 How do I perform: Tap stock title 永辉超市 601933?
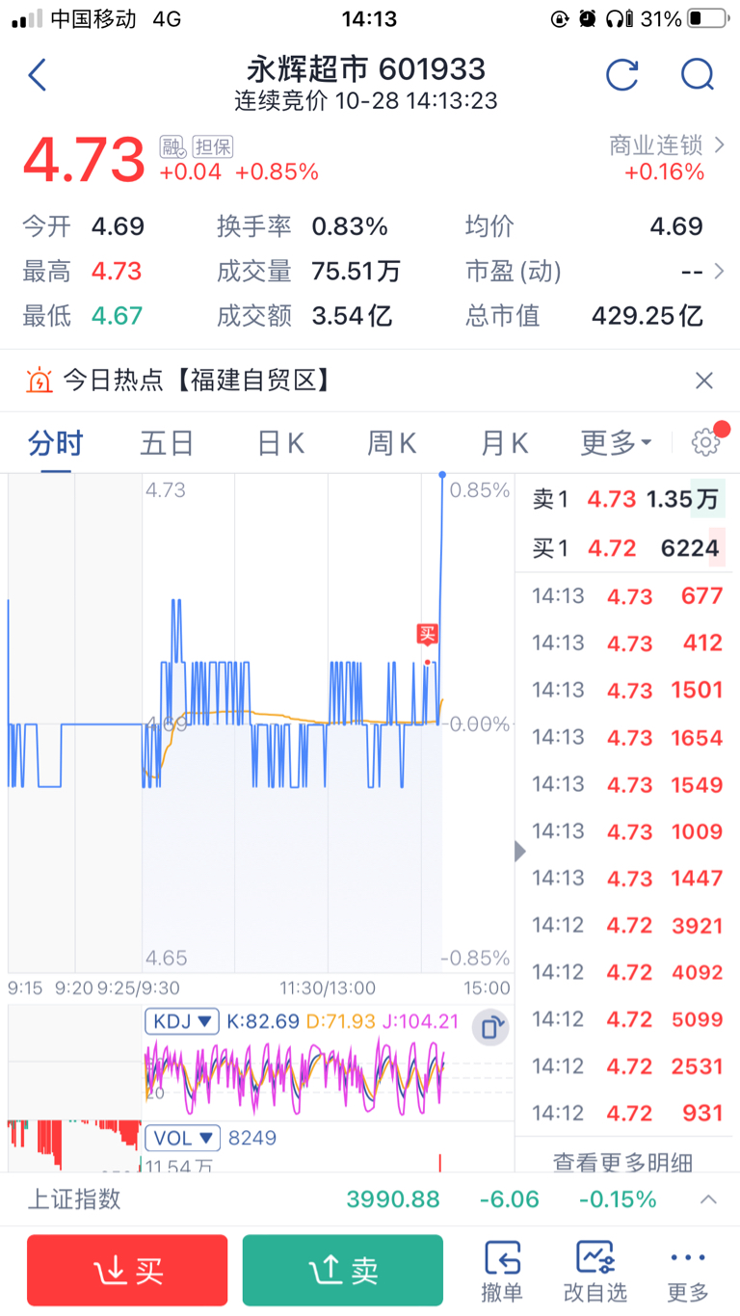click(x=367, y=69)
